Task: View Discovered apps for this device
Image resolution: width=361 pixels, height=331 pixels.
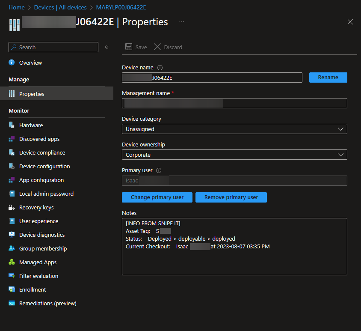Action: (40, 139)
